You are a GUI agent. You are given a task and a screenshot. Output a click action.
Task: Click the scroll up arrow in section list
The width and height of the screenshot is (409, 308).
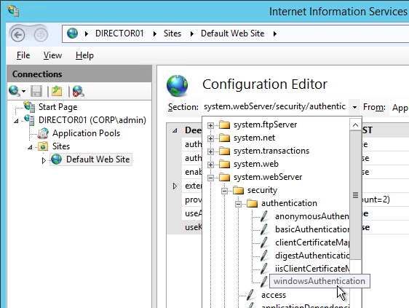click(355, 125)
